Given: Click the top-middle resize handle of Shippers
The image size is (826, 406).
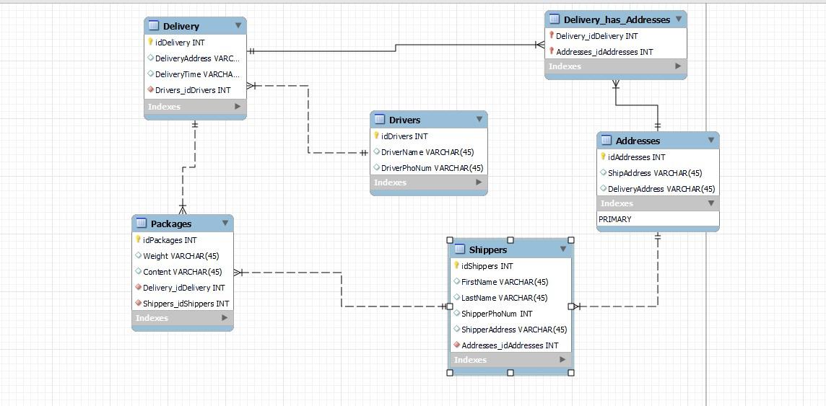Looking at the screenshot, I should (x=510, y=240).
